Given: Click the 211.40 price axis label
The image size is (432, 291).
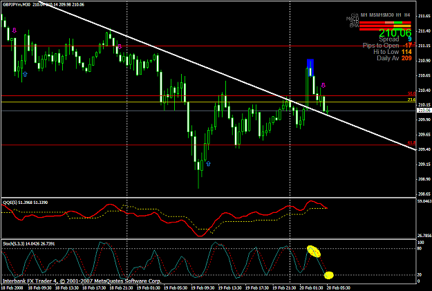Looking at the screenshot, I should tap(424, 31).
